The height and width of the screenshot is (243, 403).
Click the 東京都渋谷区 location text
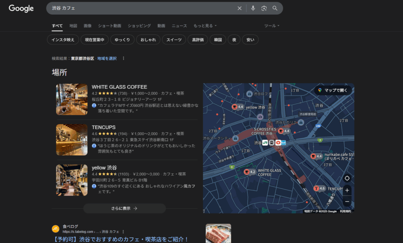tap(83, 58)
